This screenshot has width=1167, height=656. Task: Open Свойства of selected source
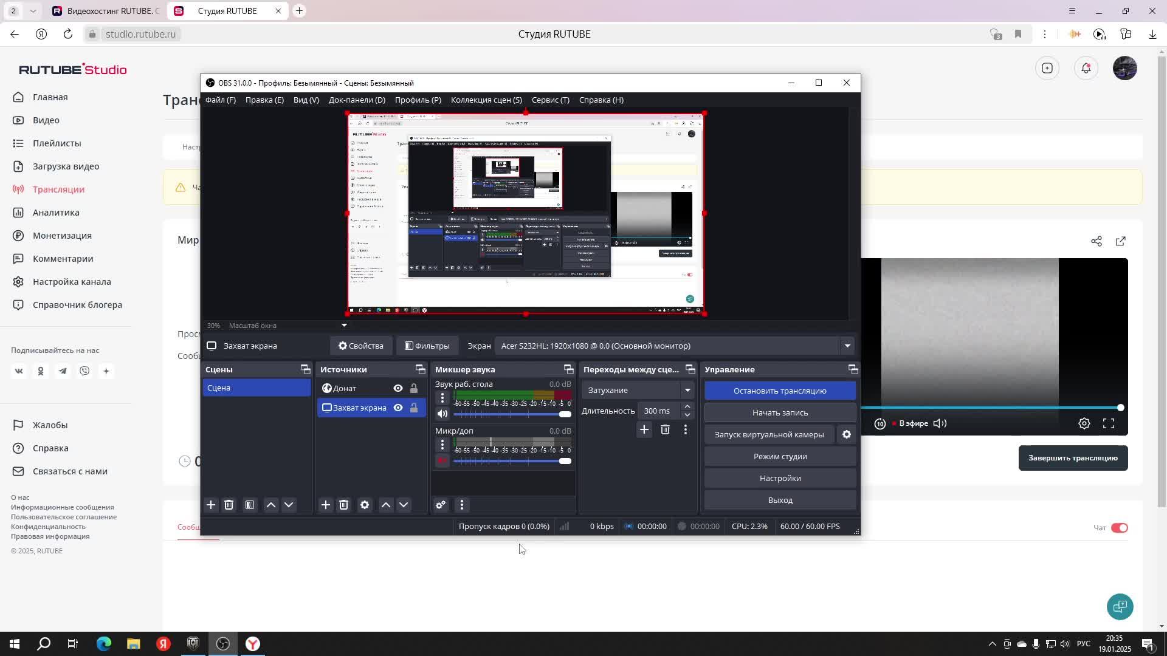tap(361, 346)
